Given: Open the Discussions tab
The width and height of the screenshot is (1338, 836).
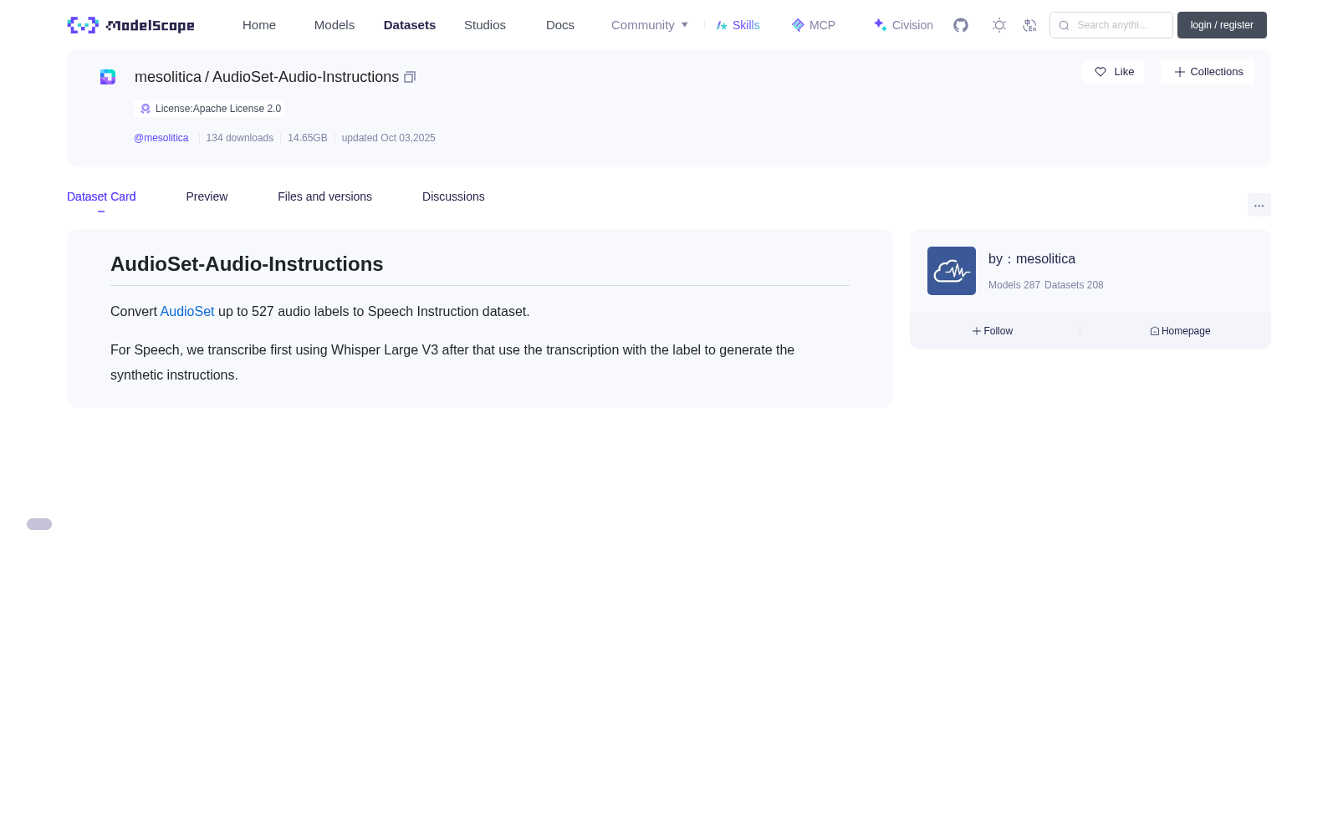Looking at the screenshot, I should coord(453,196).
